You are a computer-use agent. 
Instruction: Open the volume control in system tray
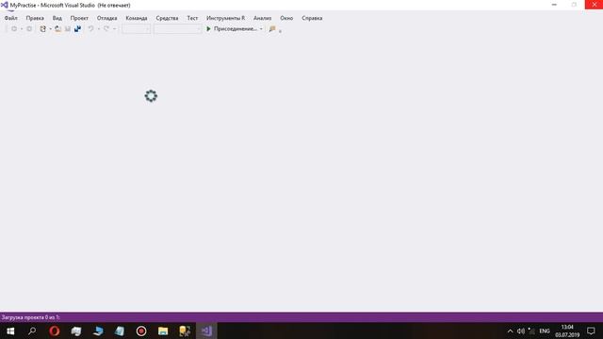point(521,331)
